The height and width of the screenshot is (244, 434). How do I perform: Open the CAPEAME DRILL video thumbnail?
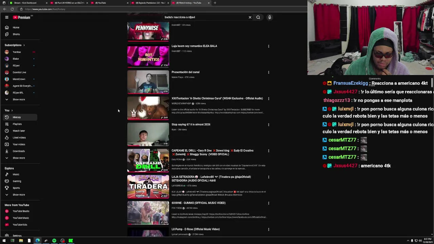coord(148,160)
